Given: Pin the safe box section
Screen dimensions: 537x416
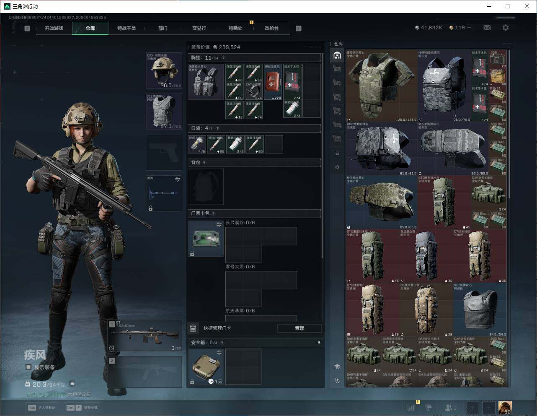Looking at the screenshot, I should point(319,343).
